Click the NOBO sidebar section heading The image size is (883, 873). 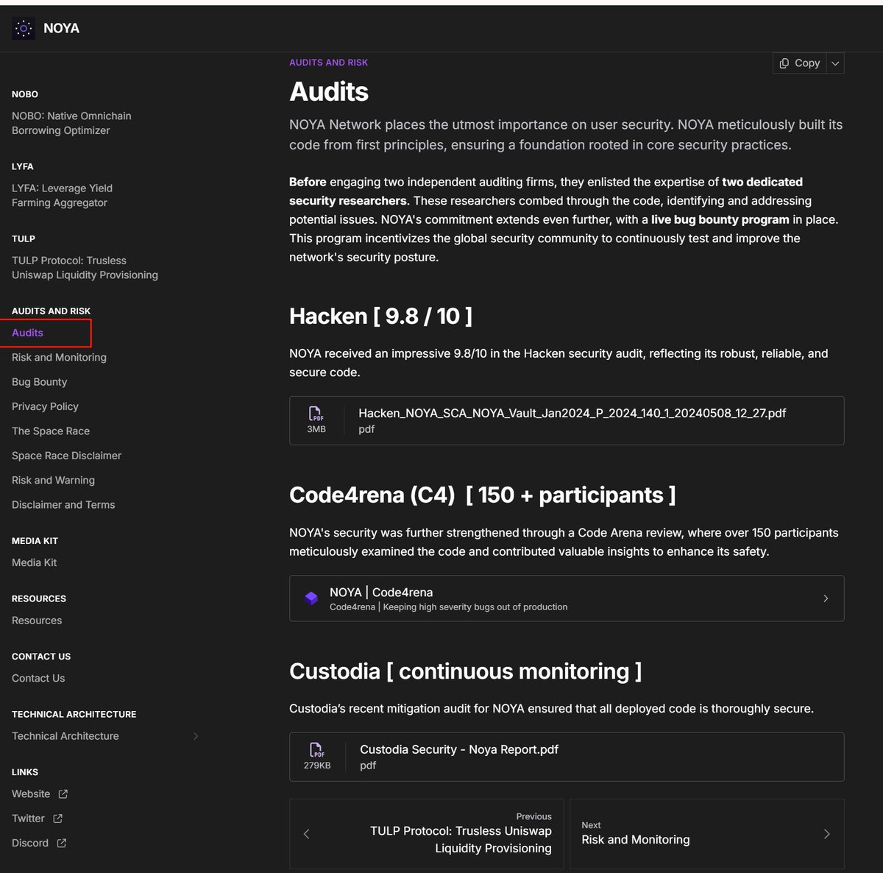[25, 94]
